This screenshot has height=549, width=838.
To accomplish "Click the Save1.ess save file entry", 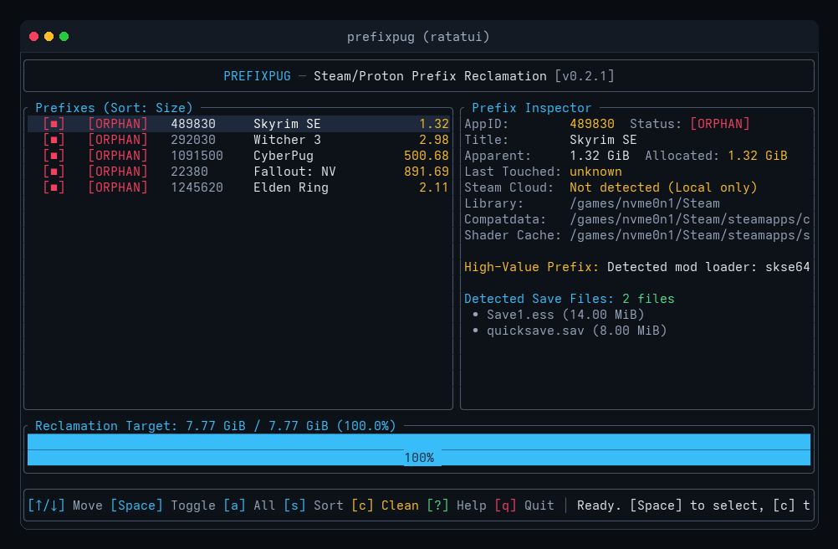I will pyautogui.click(x=565, y=315).
